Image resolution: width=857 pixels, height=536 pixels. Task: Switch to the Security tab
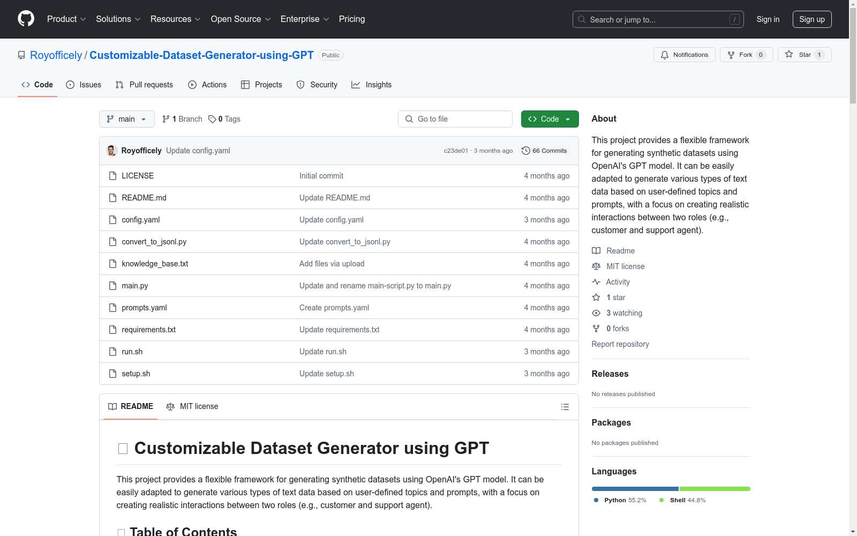point(317,85)
